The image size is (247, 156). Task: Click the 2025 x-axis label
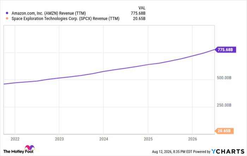148,139
